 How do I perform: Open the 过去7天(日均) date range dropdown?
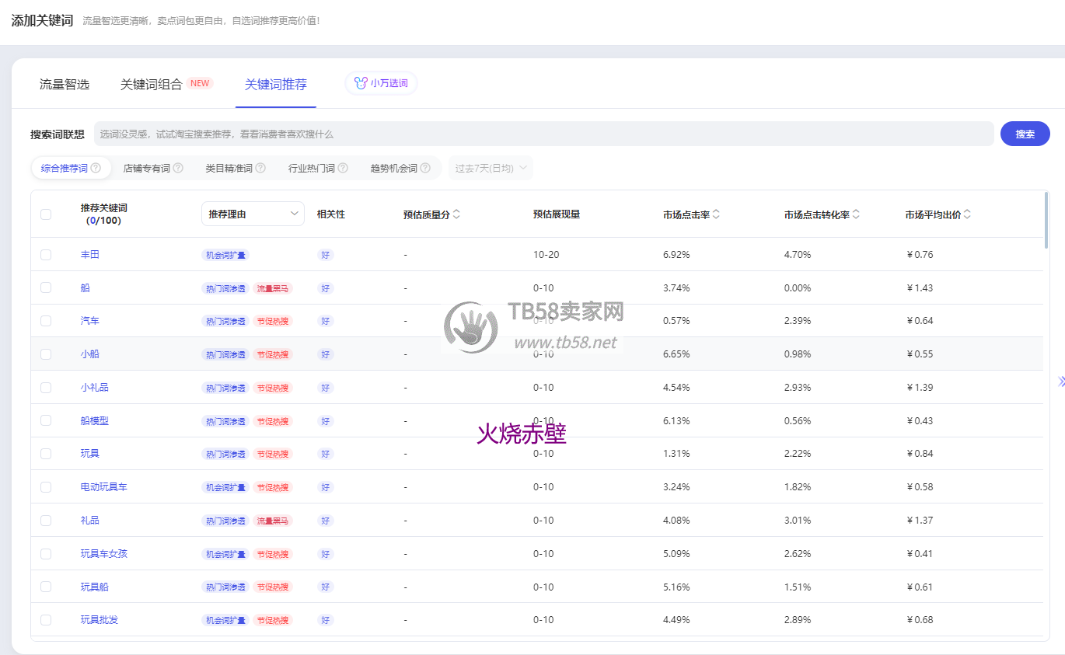491,168
